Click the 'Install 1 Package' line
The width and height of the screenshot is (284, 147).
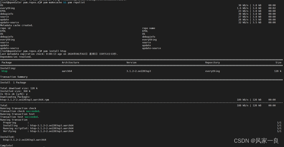[x=13, y=83]
